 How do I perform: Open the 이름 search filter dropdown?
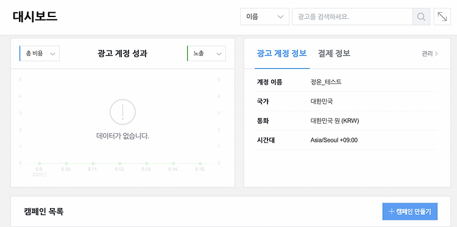point(264,16)
